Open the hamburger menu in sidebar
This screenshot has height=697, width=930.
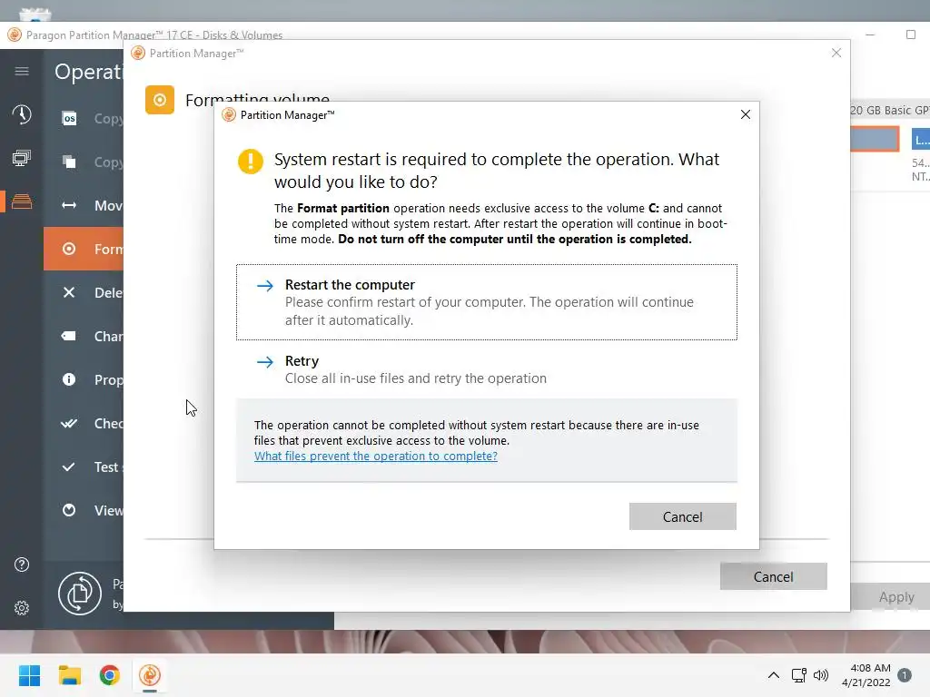[x=22, y=71]
